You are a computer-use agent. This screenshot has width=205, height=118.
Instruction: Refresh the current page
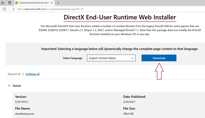pyautogui.click(x=4, y=9)
